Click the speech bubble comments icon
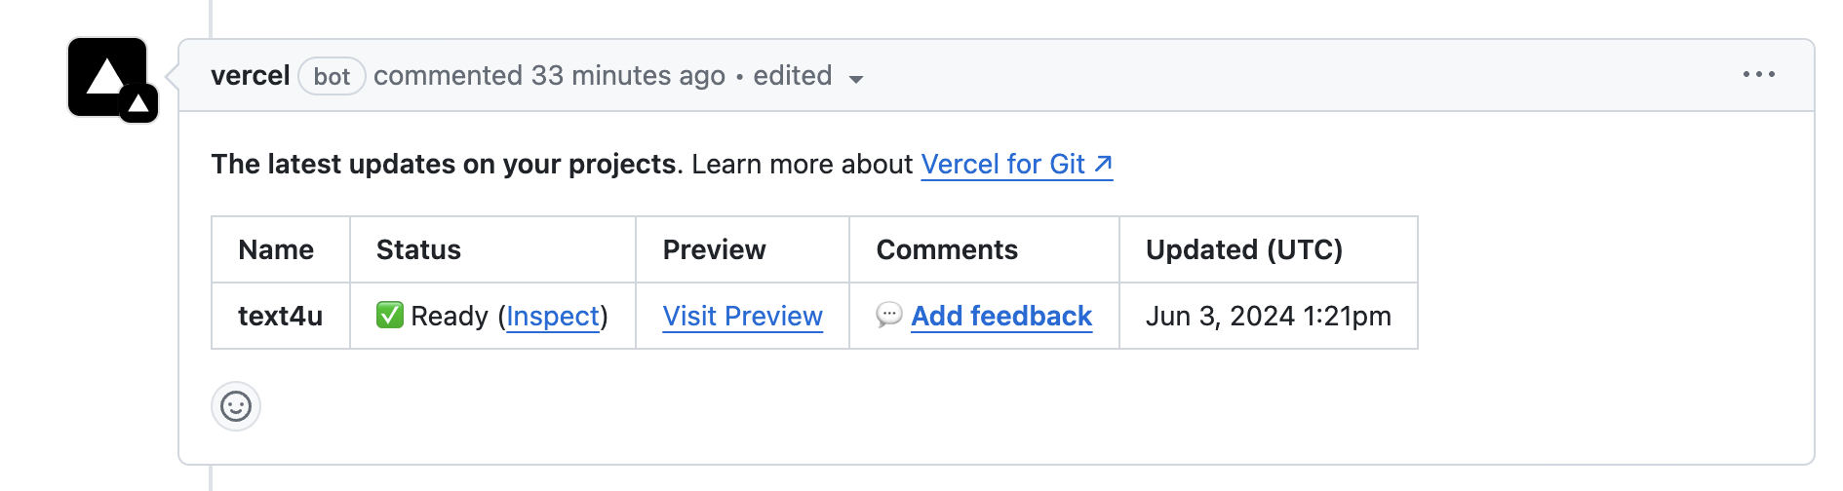The image size is (1843, 491). (x=888, y=316)
